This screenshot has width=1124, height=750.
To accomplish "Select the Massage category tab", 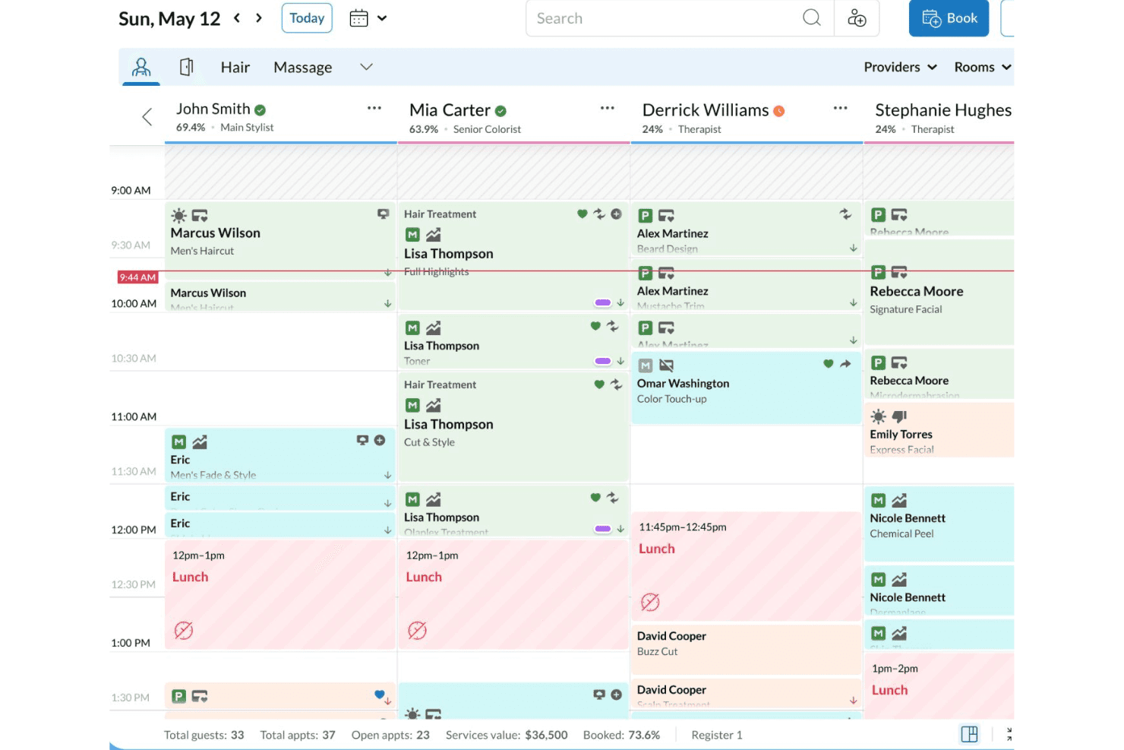I will [x=303, y=67].
